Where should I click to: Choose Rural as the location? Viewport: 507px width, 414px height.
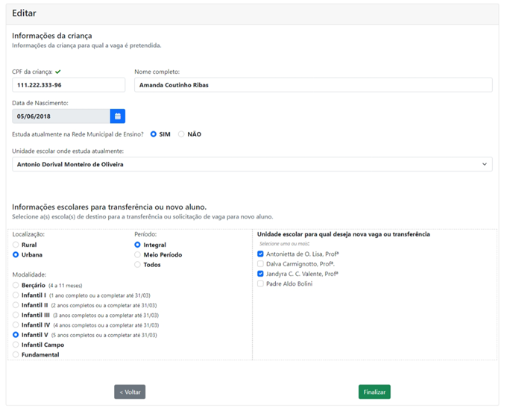[16, 245]
